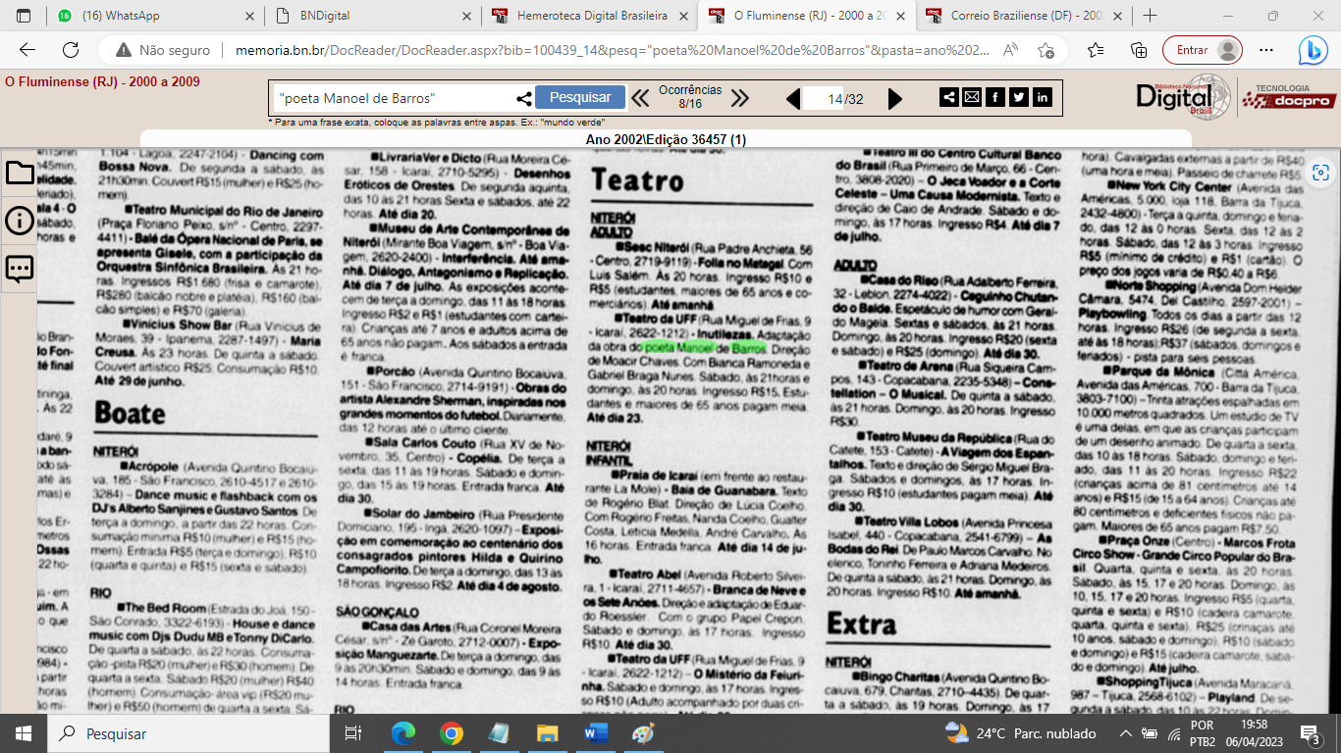Open Paint from the taskbar
This screenshot has width=1341, height=753.
point(644,732)
